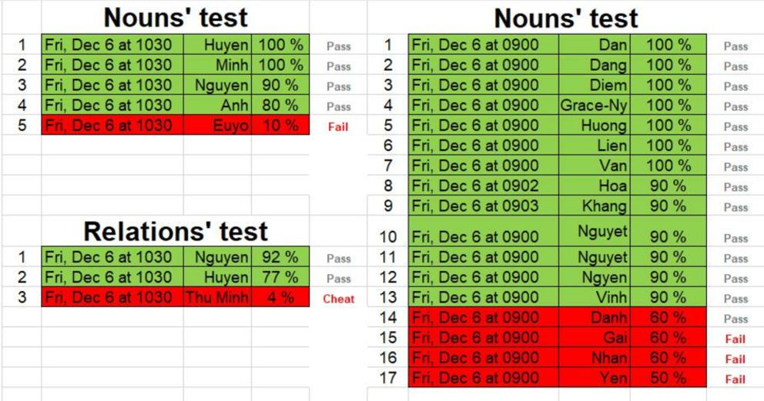
Task: Click the red Cheat status label
Action: tap(339, 299)
